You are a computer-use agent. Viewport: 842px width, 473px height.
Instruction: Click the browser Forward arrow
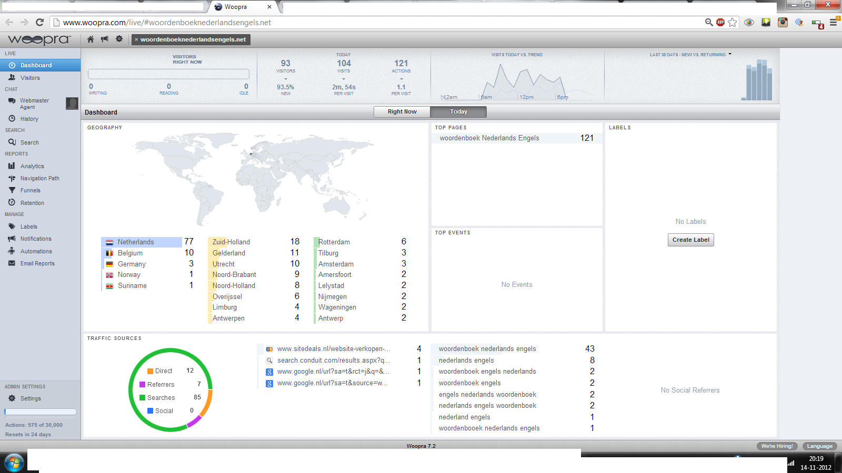point(24,22)
